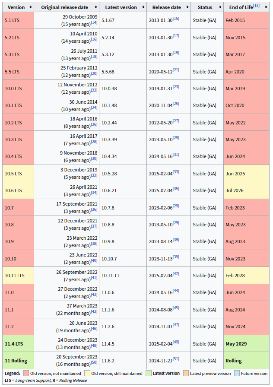Select the 11 Rolling version cell

(18, 361)
